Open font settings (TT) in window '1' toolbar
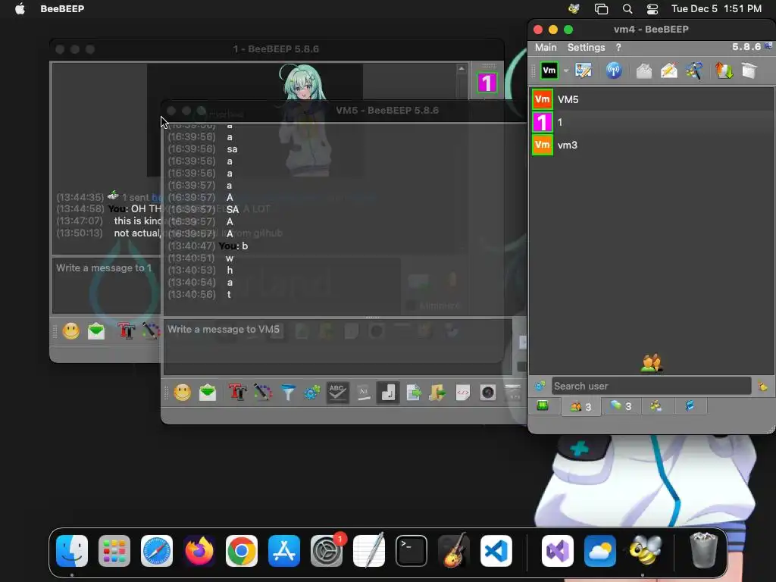Image resolution: width=776 pixels, height=582 pixels. coord(127,331)
